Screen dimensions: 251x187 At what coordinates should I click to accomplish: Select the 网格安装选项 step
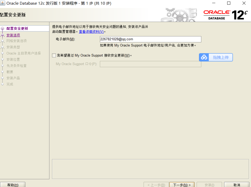coord(17,41)
